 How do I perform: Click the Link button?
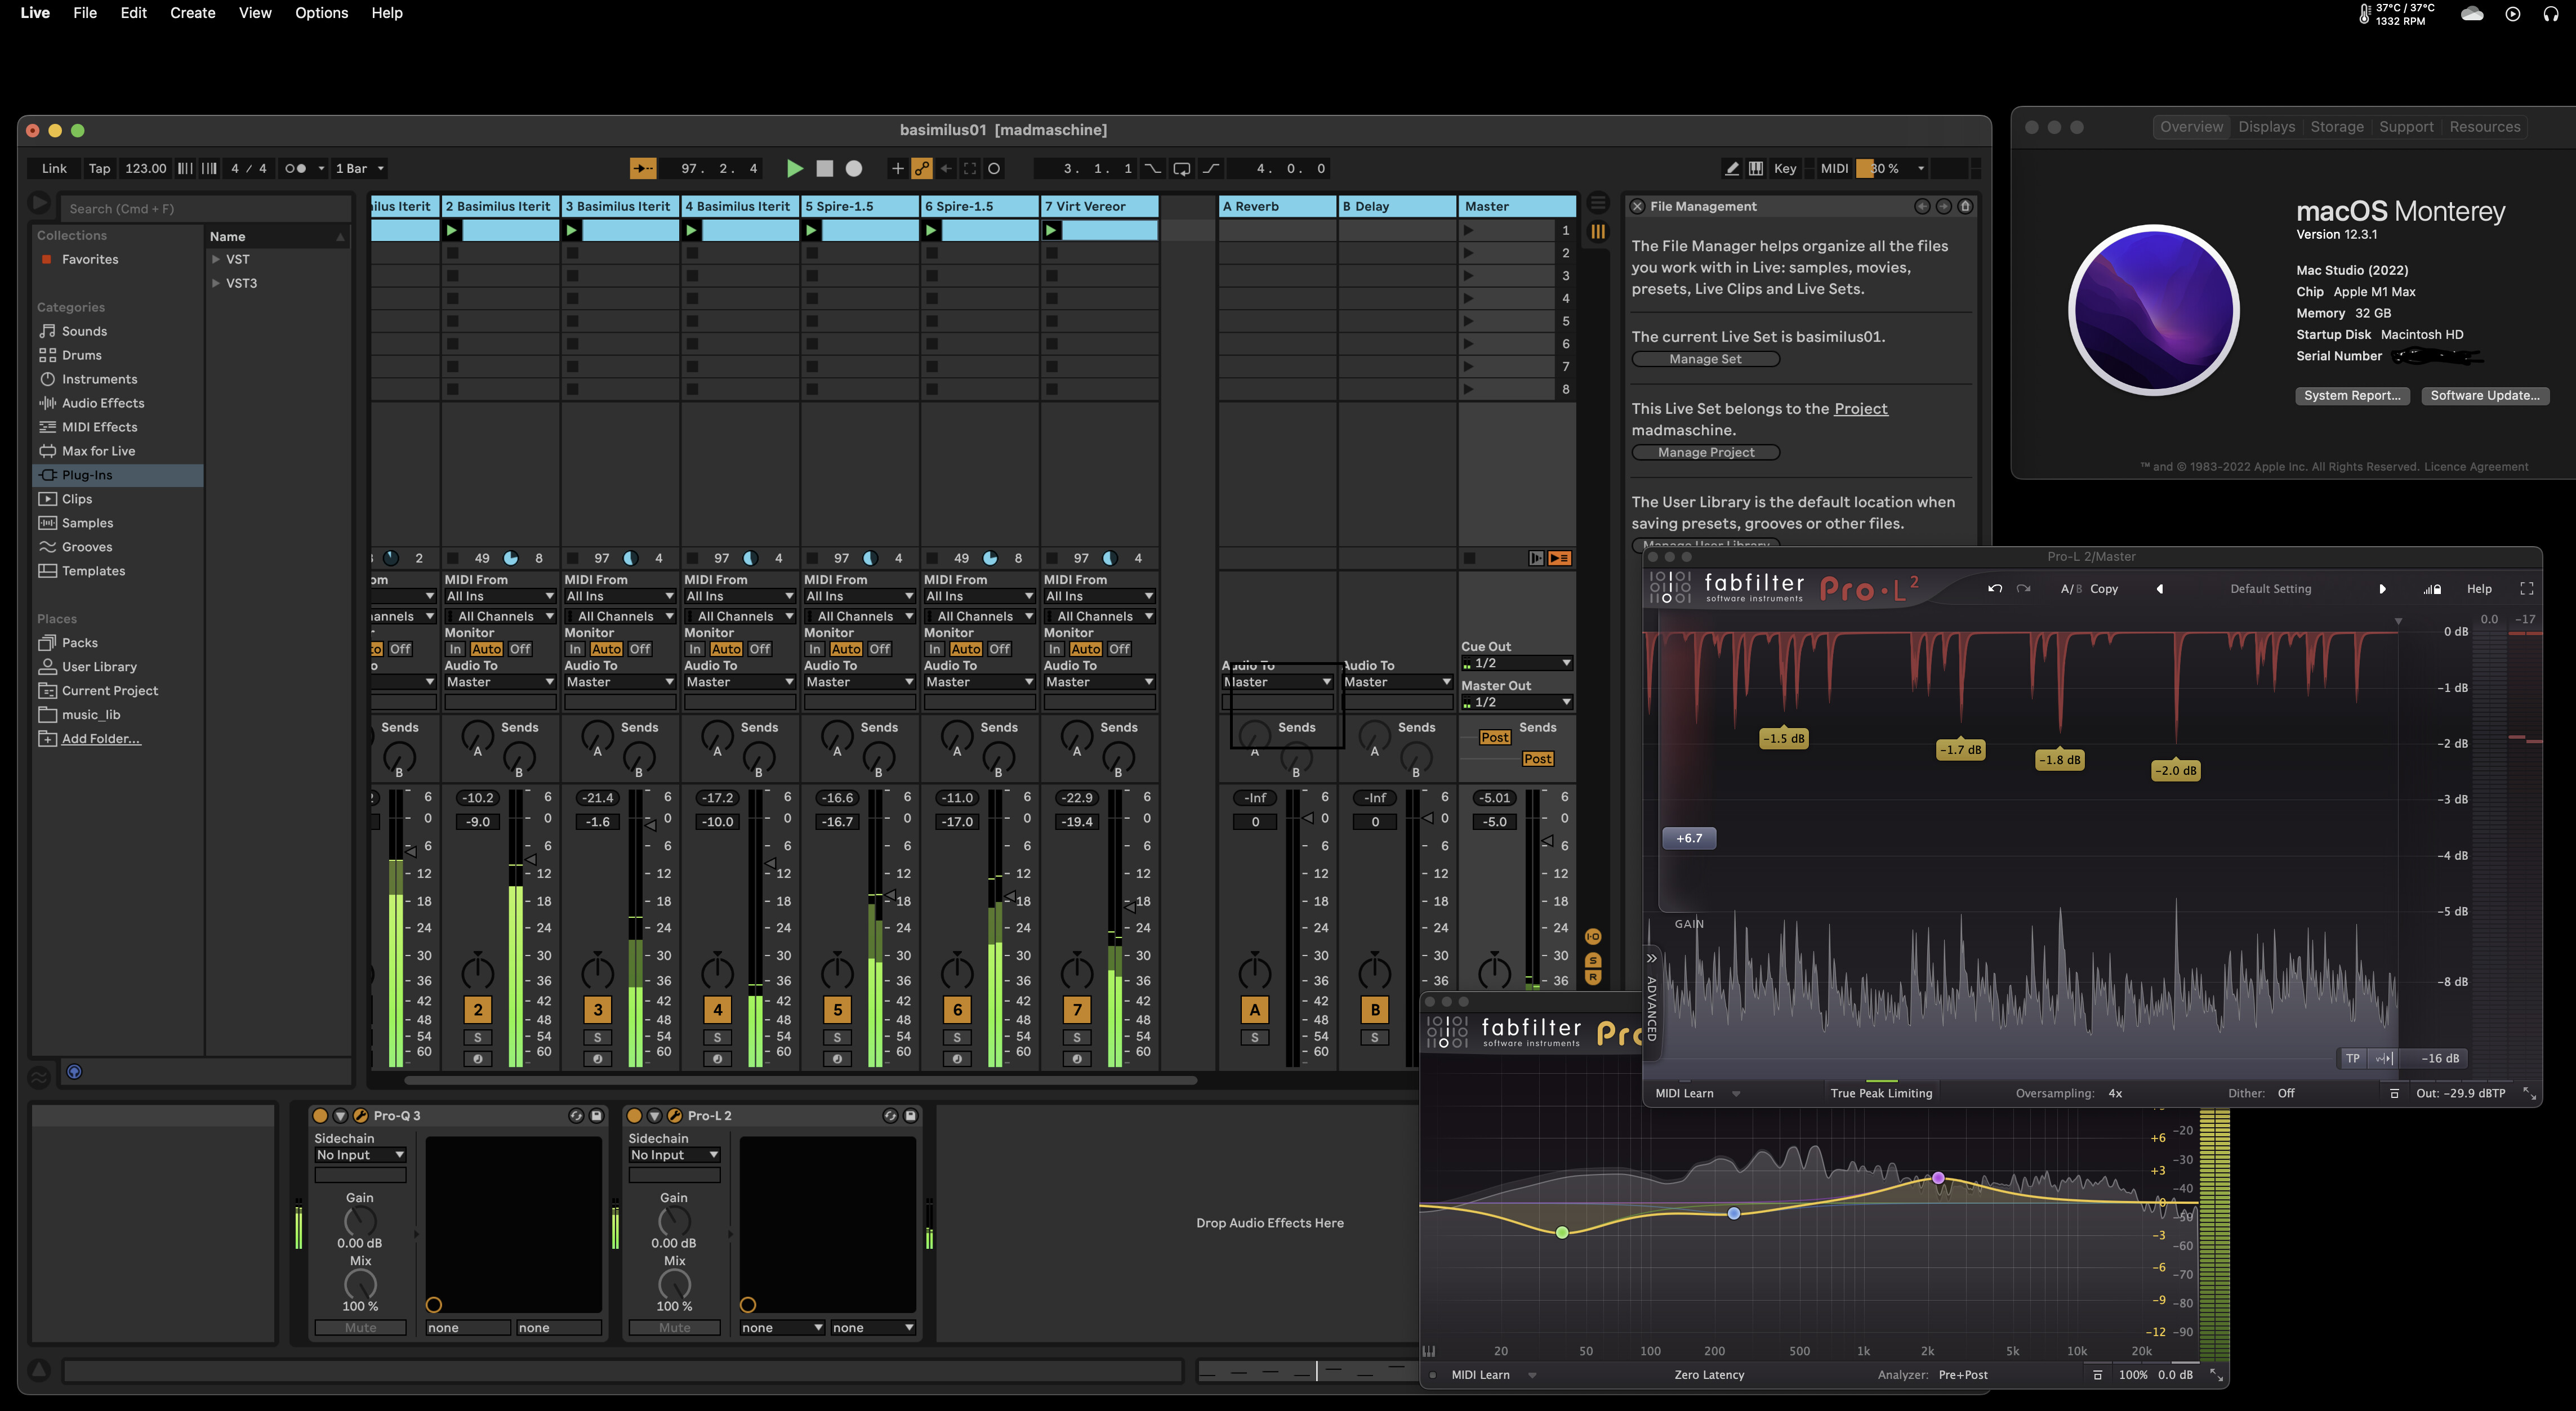54,169
